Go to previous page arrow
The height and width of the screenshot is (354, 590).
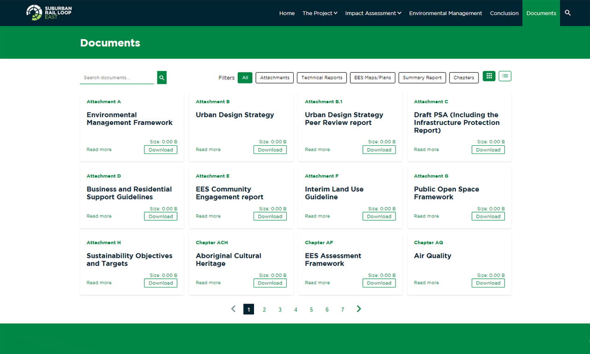pyautogui.click(x=233, y=309)
